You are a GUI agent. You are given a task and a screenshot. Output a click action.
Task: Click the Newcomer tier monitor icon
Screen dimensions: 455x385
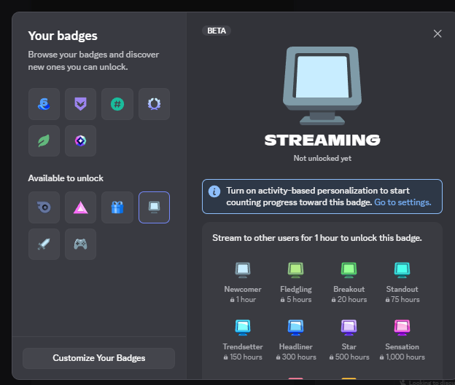(243, 270)
